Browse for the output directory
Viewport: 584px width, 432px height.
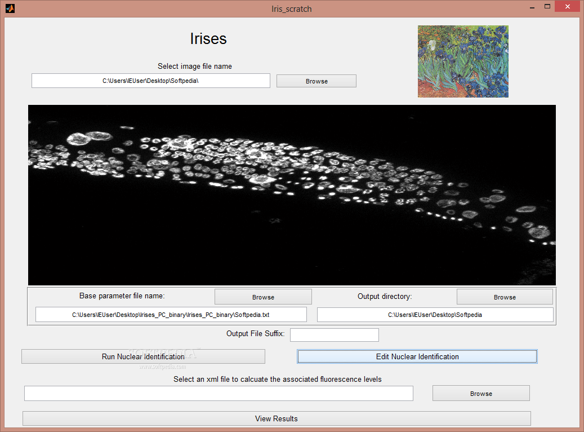[505, 297]
